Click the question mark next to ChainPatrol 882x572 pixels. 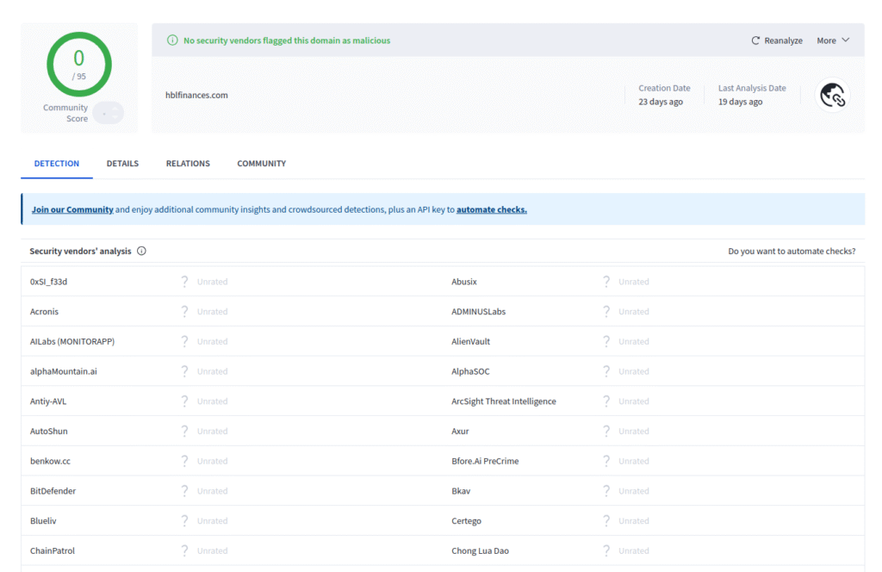(183, 550)
